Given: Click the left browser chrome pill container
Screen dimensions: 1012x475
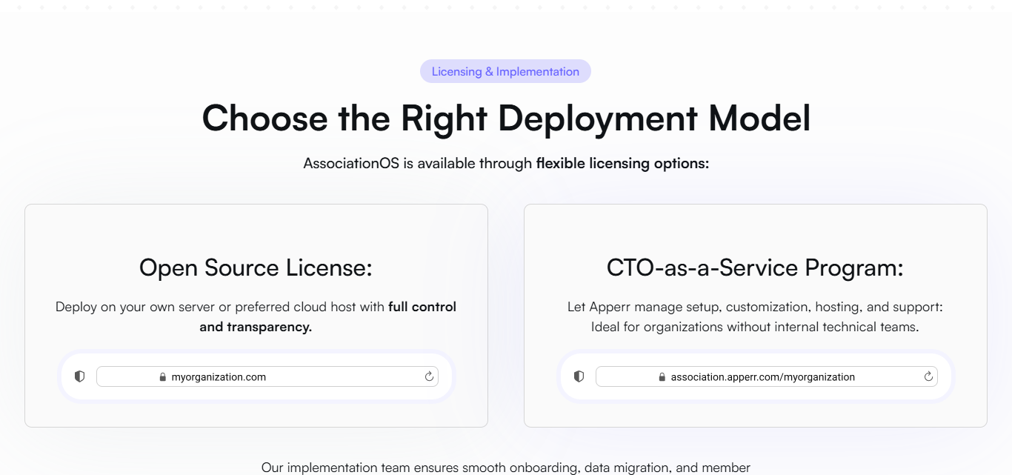Looking at the screenshot, I should pyautogui.click(x=256, y=376).
